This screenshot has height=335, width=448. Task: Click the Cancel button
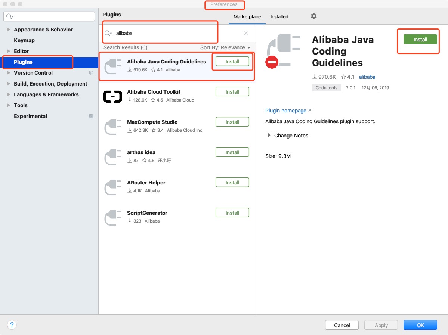(342, 325)
